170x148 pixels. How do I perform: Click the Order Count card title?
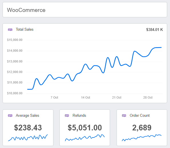[140, 115]
